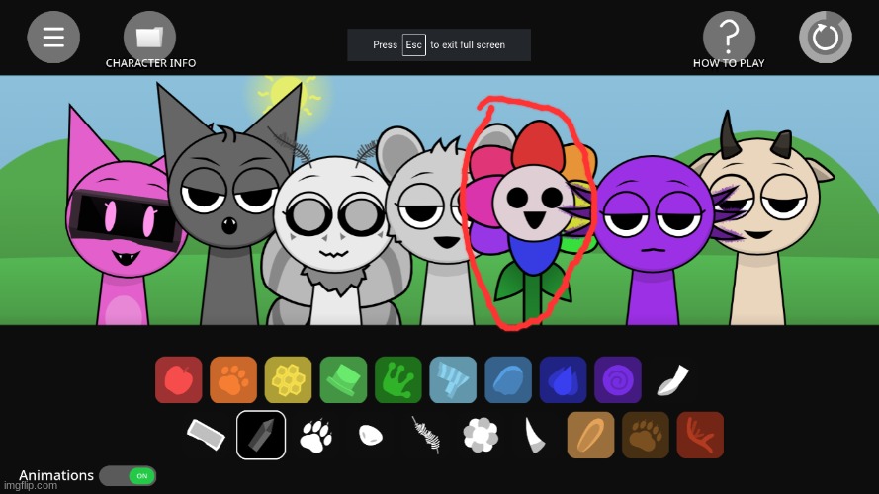Select the green top hat icon
Viewport: 879px width, 494px height.
(x=343, y=379)
